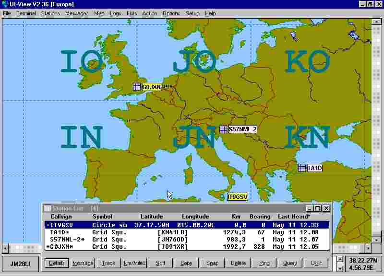The image size is (384, 276).
Task: Click the Details button
Action: (x=57, y=263)
